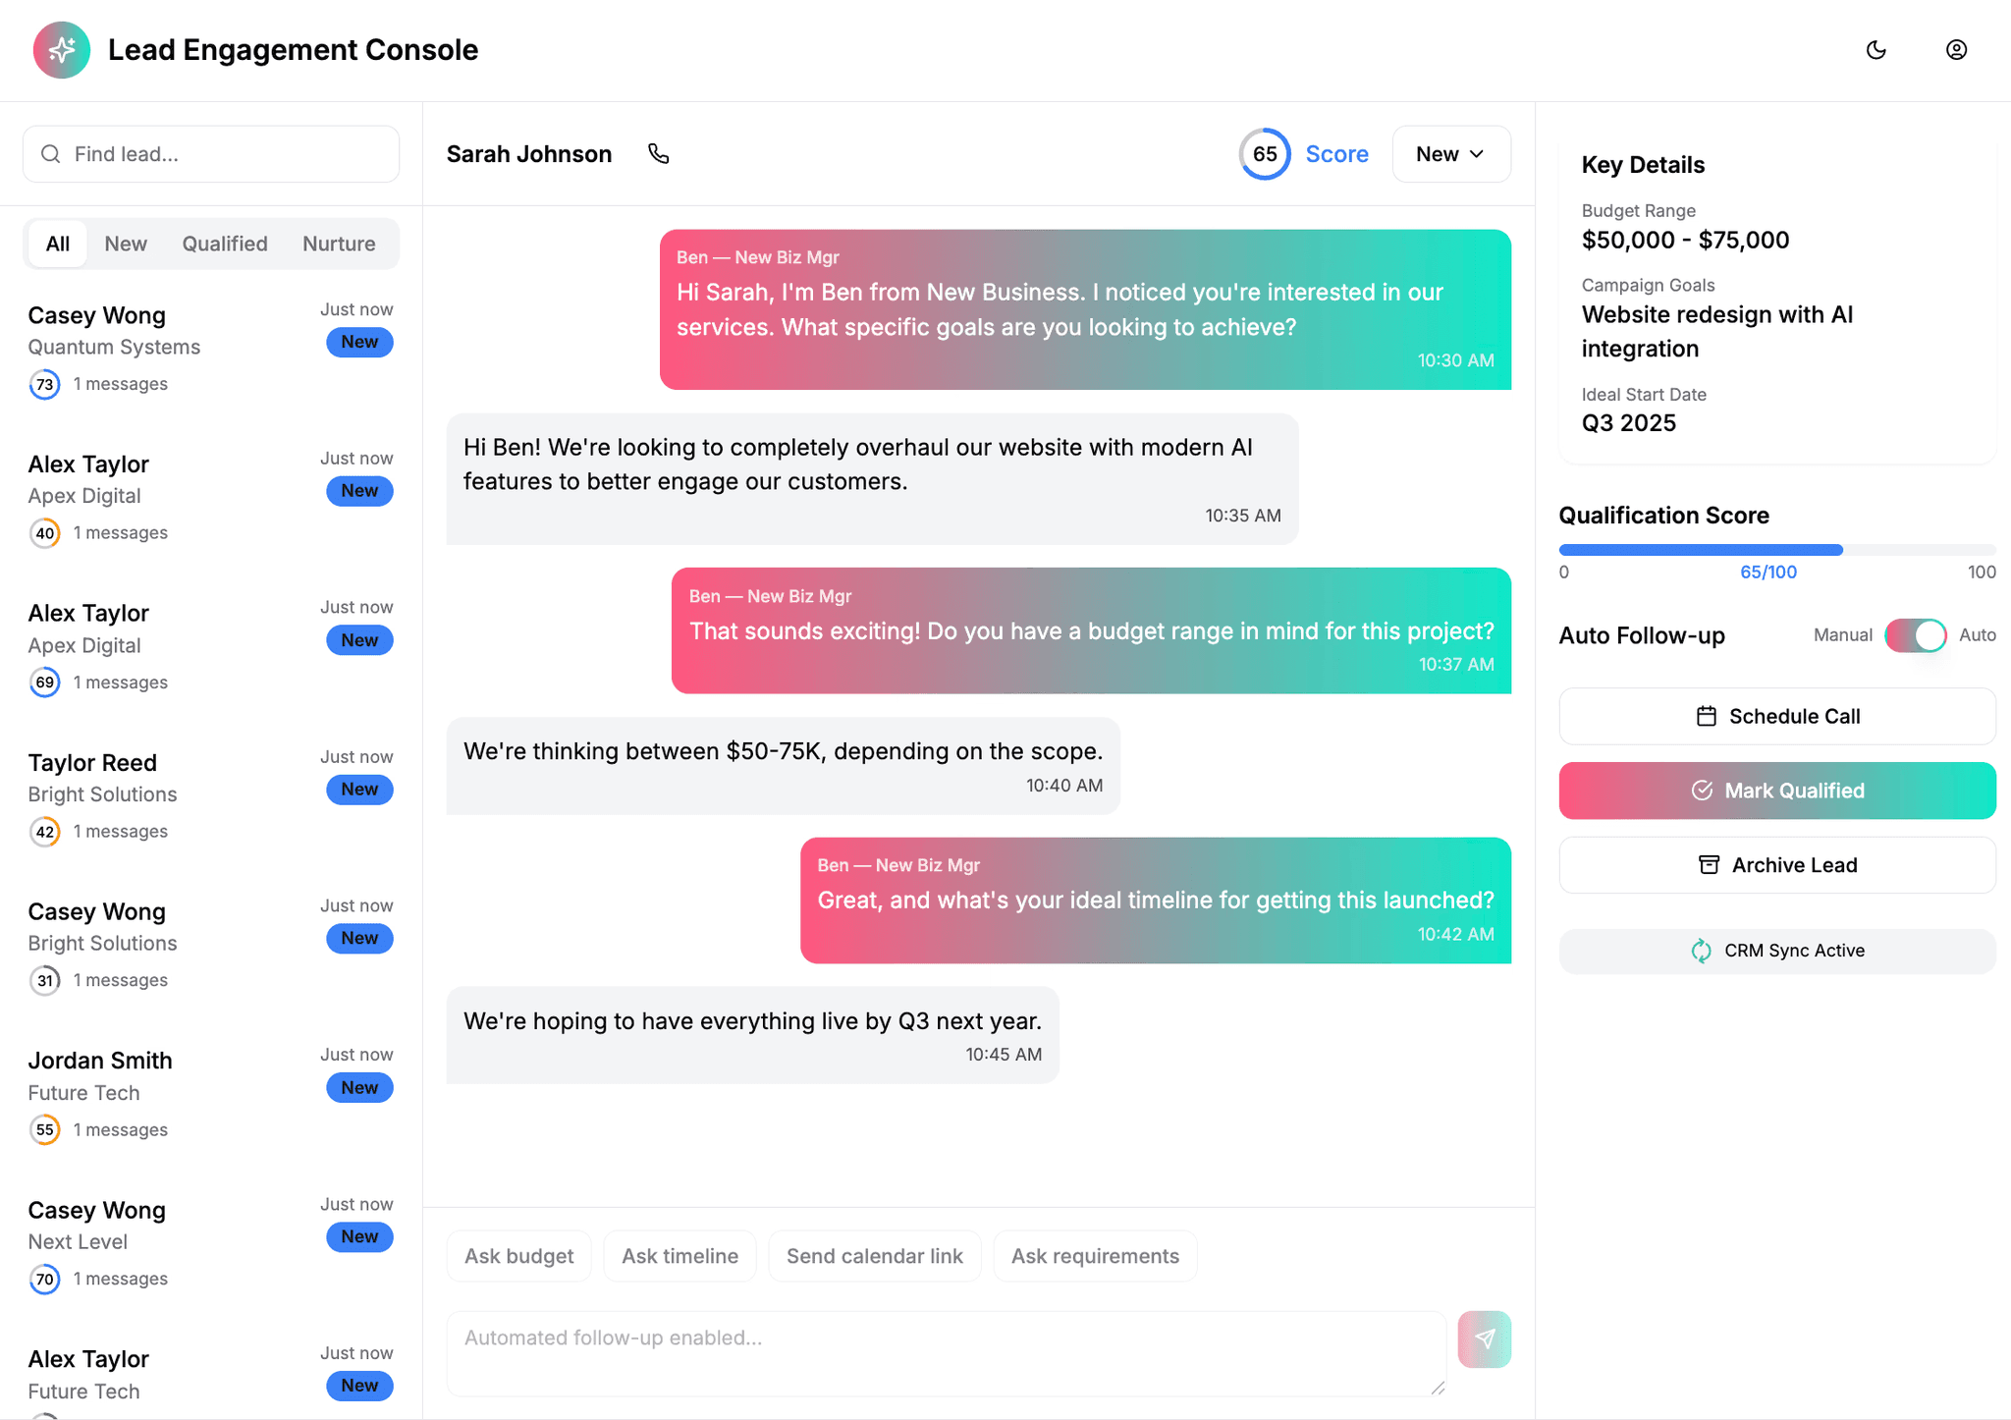
Task: Show leads under the New tab
Action: [x=126, y=244]
